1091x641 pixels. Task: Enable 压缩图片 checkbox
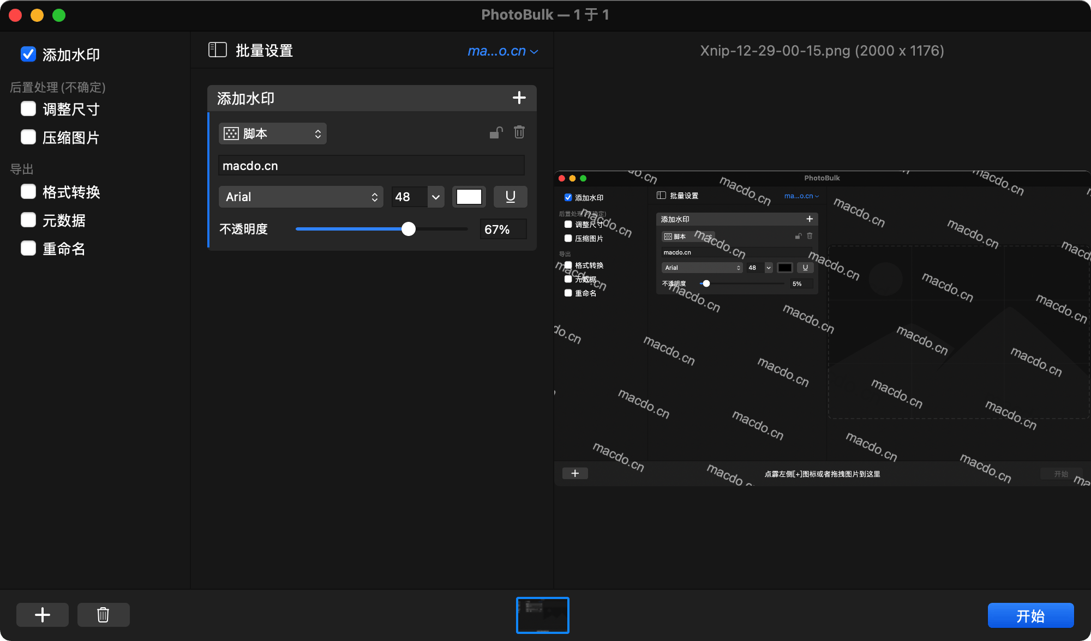point(28,137)
